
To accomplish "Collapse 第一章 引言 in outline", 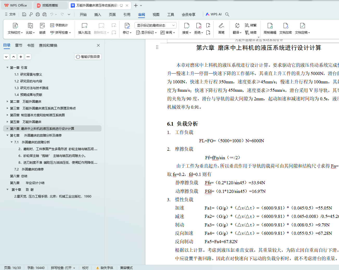I will [7, 67].
